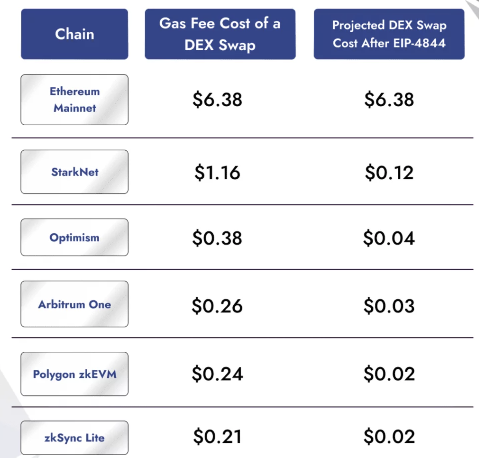
Task: Click Polygon zkEVM's projected $0.02 cost
Action: (389, 374)
